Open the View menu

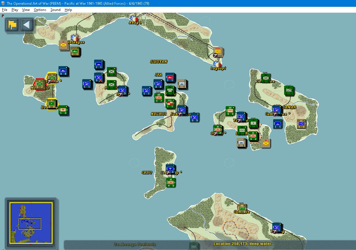coord(26,10)
